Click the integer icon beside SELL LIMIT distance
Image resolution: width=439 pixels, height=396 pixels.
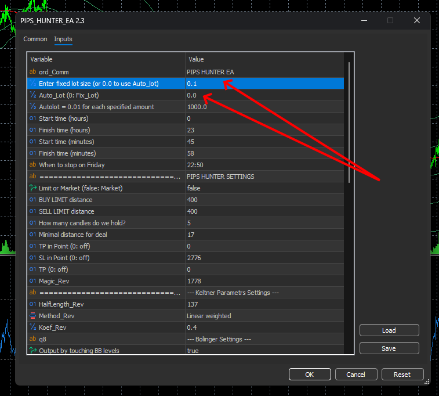coord(32,211)
